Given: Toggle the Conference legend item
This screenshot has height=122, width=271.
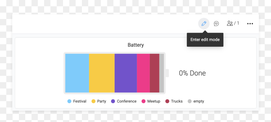Looking at the screenshot, I should 124,101.
